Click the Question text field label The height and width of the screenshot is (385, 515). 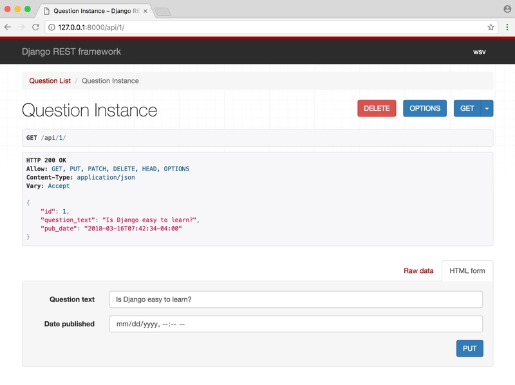tap(72, 299)
